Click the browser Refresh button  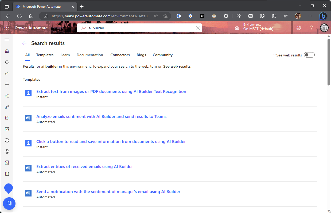(x=20, y=16)
